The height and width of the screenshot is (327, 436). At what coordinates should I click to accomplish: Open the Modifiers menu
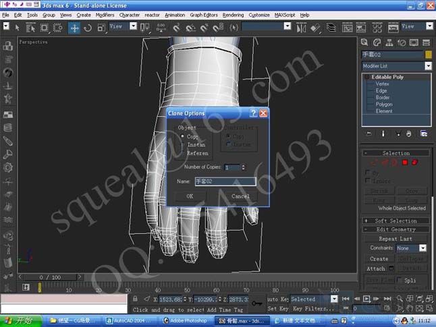[105, 15]
